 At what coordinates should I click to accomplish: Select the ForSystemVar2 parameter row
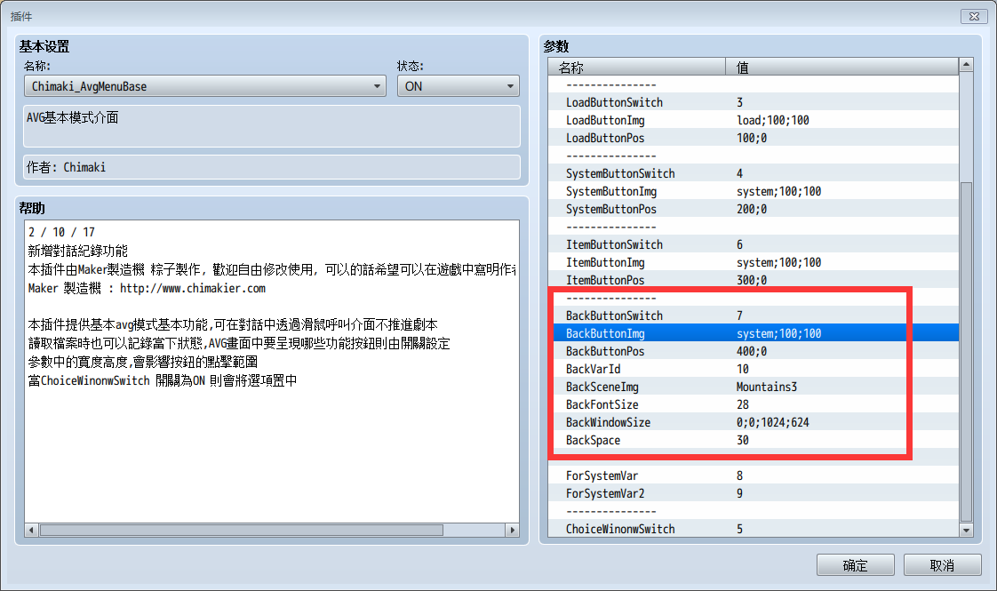click(754, 493)
